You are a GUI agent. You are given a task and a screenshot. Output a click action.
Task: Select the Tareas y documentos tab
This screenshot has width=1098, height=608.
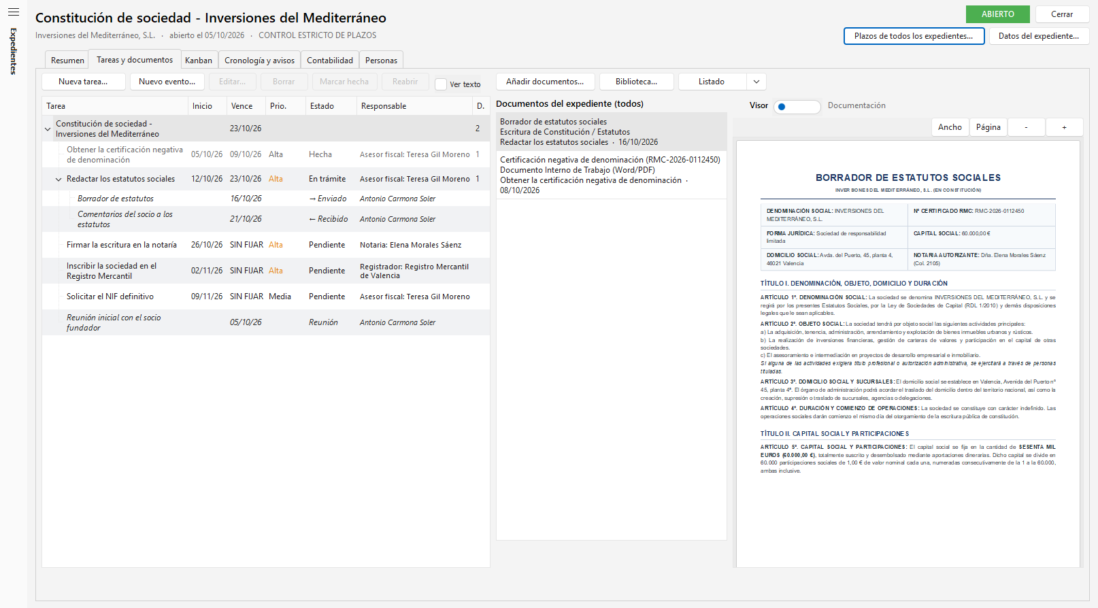pyautogui.click(x=135, y=60)
